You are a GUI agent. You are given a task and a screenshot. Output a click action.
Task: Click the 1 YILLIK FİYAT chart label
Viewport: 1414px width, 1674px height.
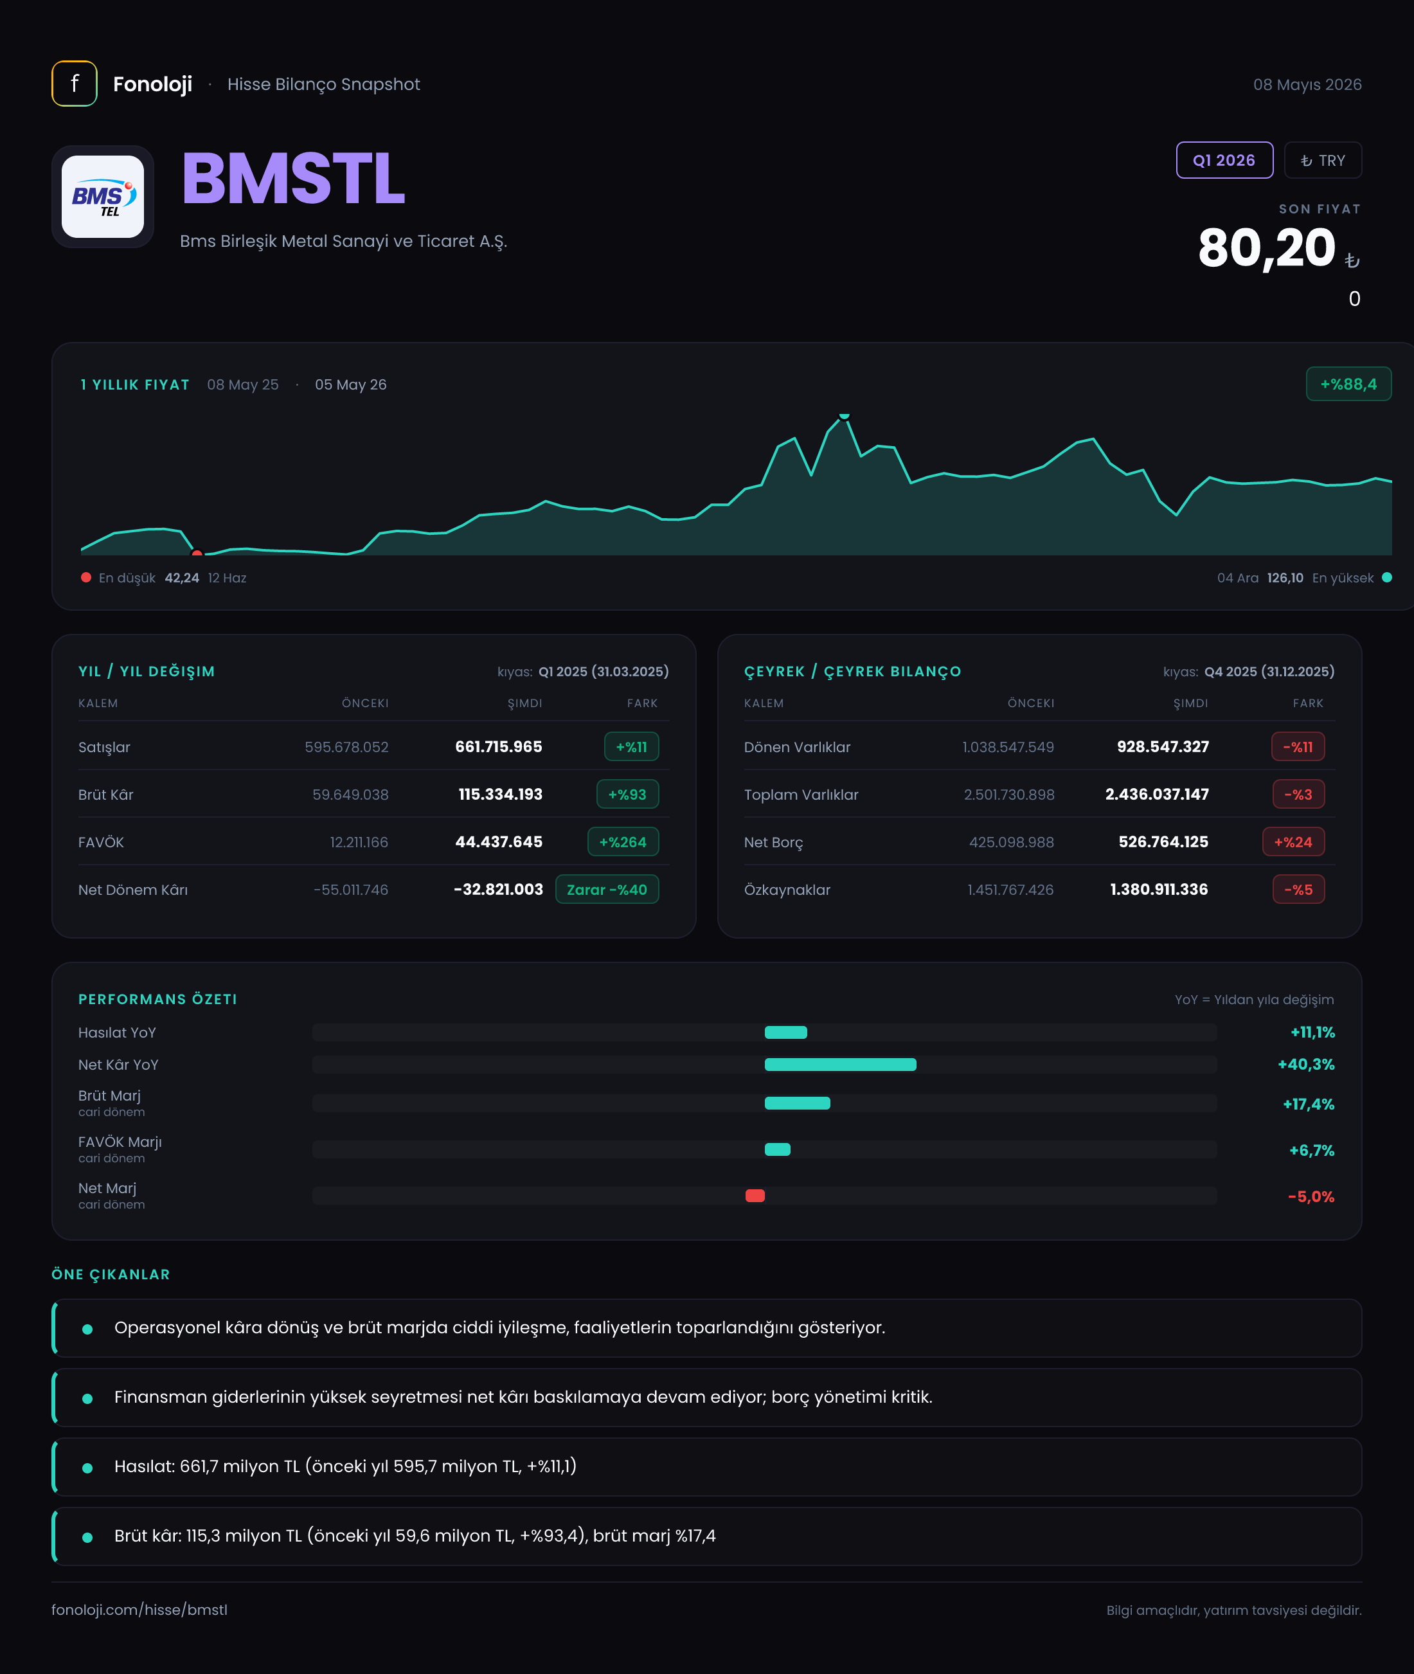tap(135, 385)
